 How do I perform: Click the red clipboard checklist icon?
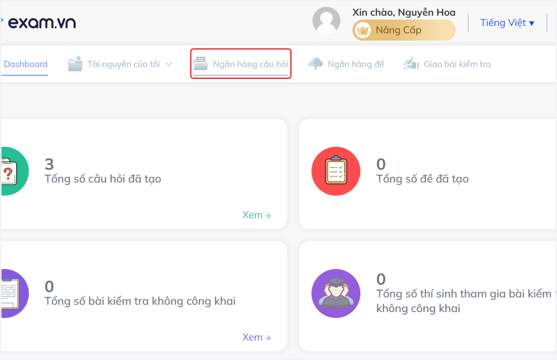pyautogui.click(x=336, y=171)
